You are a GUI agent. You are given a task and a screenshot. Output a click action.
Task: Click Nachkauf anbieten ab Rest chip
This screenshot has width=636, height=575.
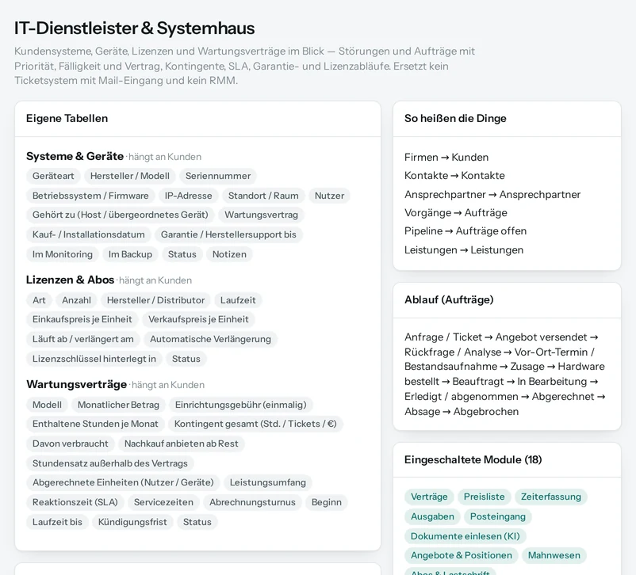181,444
